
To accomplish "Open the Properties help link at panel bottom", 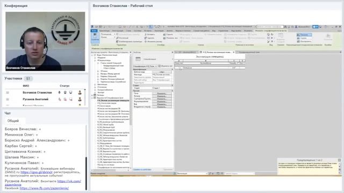I will pyautogui.click(x=142, y=169).
